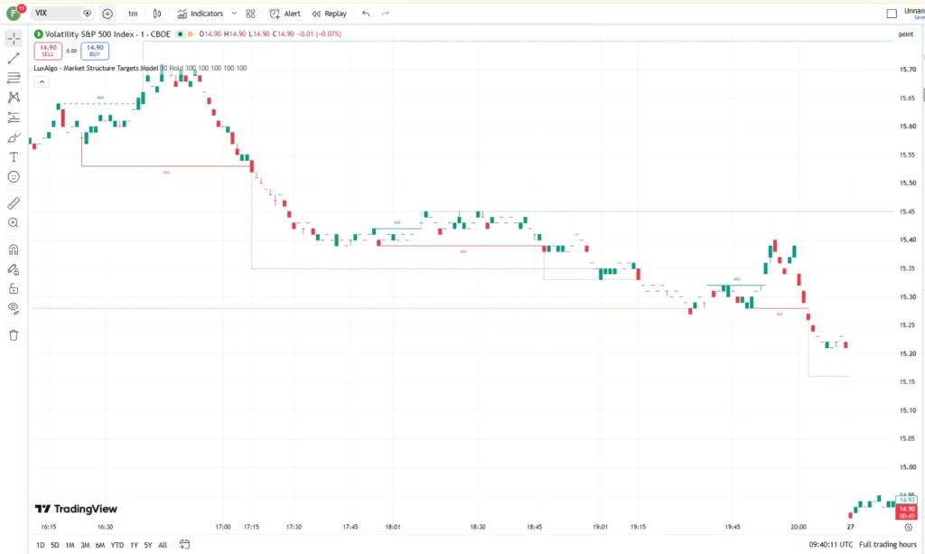The width and height of the screenshot is (925, 554).
Task: Click the green flag next to symbol title
Action: (x=38, y=34)
